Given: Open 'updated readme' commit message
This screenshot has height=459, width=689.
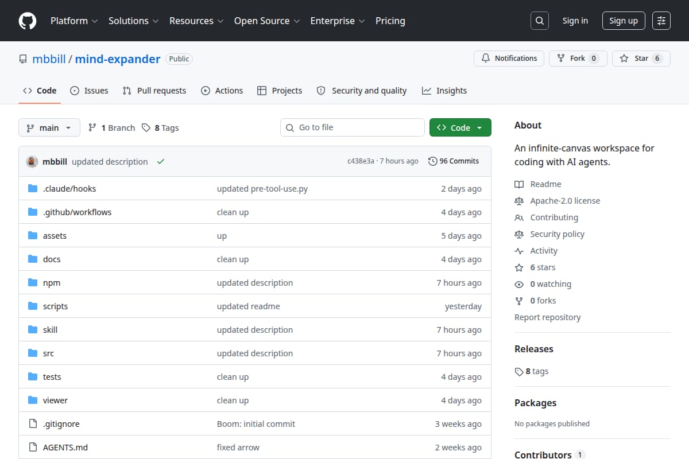Looking at the screenshot, I should pyautogui.click(x=249, y=306).
